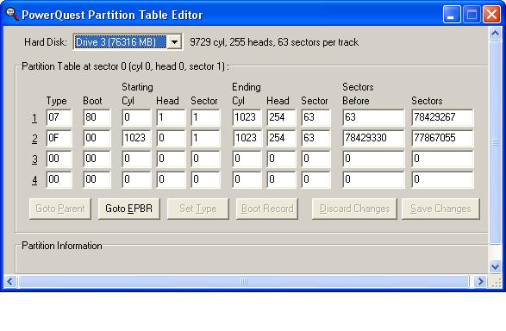
Task: Click partition 1 Ending Cyl field 1023
Action: 247,117
